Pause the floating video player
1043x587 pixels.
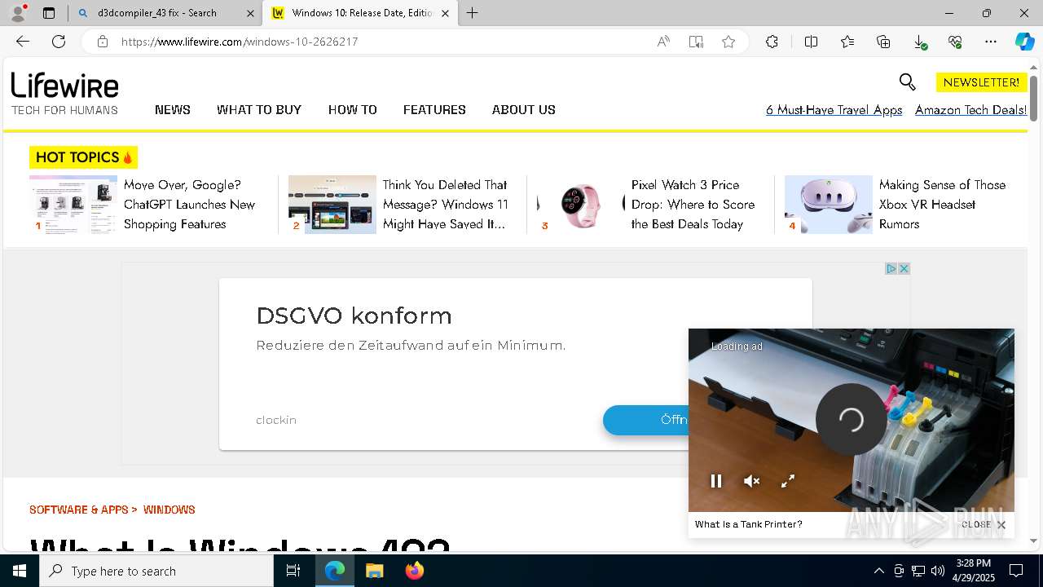(716, 481)
